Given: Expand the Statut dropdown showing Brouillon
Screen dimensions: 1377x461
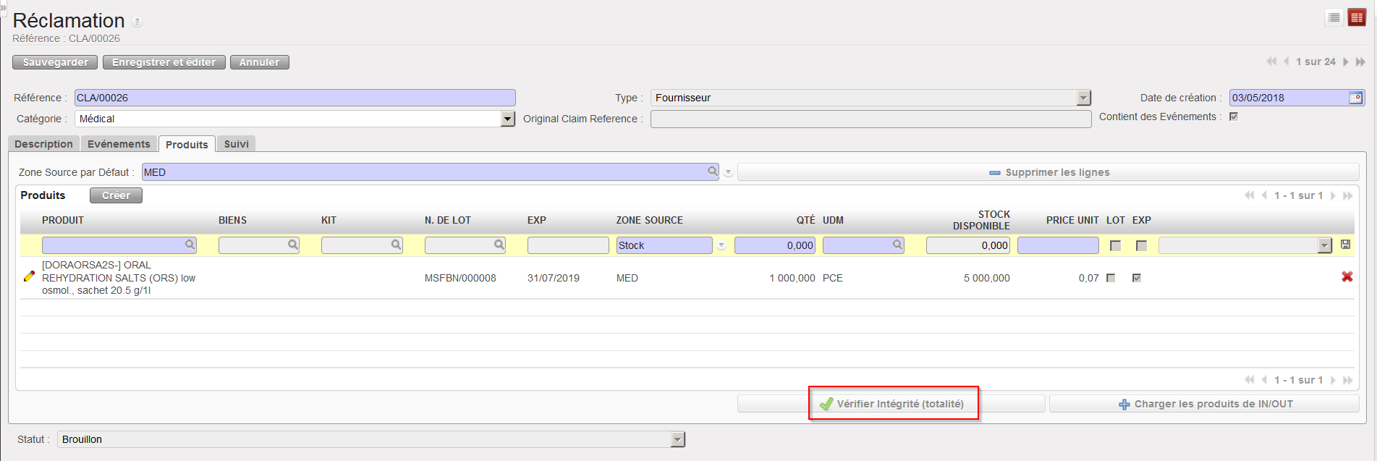Looking at the screenshot, I should 677,439.
